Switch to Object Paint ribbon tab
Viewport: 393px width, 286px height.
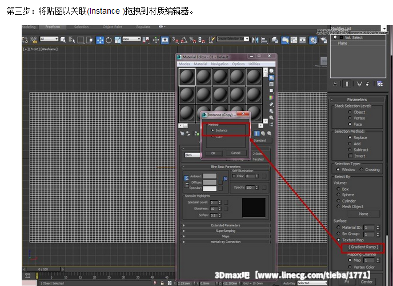(x=113, y=27)
